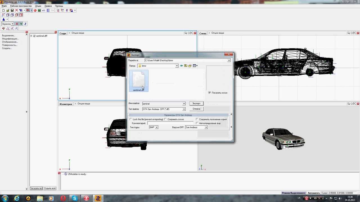Toggle Показать эскиз checkbox
Image resolution: width=360 pixels, height=202 pixels.
pyautogui.click(x=210, y=93)
